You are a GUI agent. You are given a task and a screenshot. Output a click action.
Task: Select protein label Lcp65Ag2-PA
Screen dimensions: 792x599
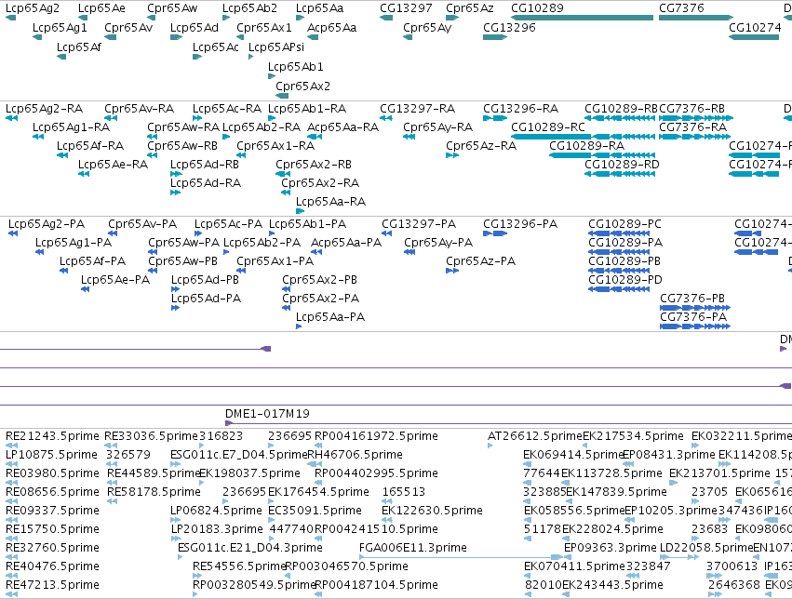pos(47,224)
